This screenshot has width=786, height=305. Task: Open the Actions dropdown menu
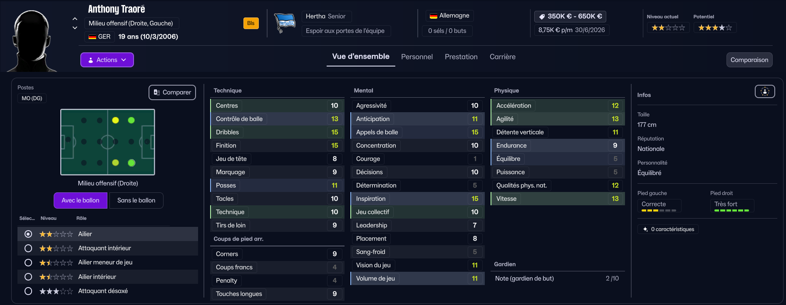coord(107,60)
